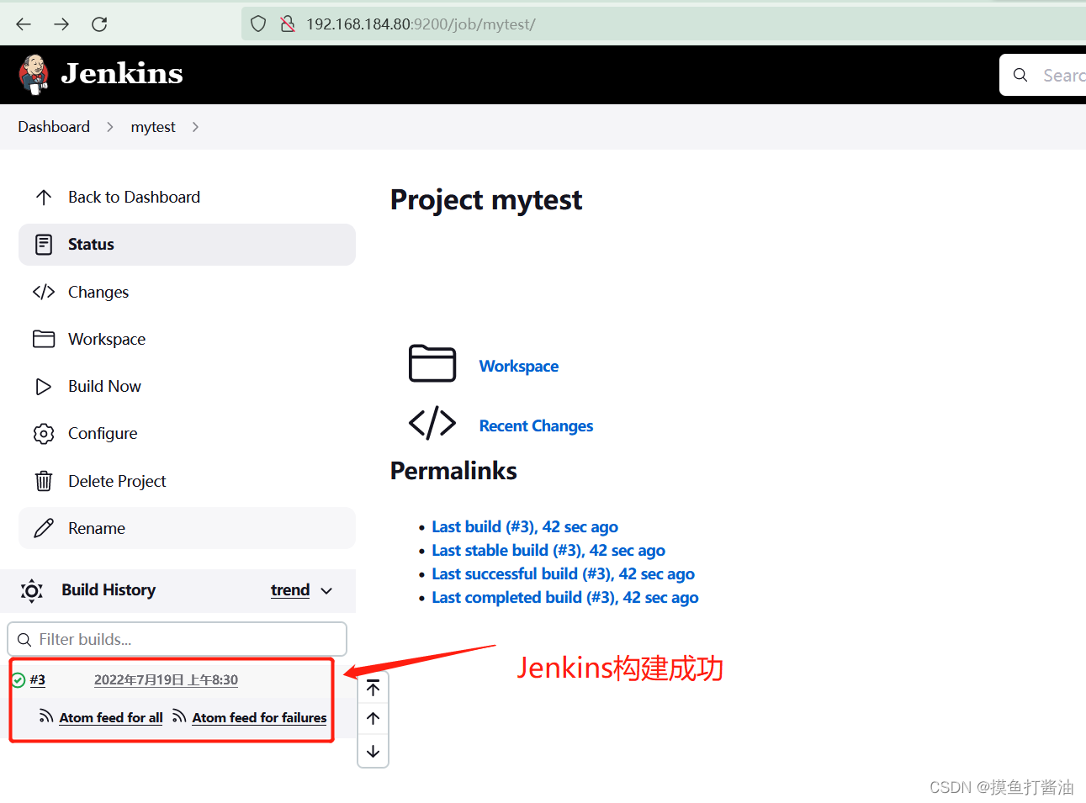Open Atom feed for failures
Image resolution: width=1086 pixels, height=803 pixels.
click(x=259, y=717)
